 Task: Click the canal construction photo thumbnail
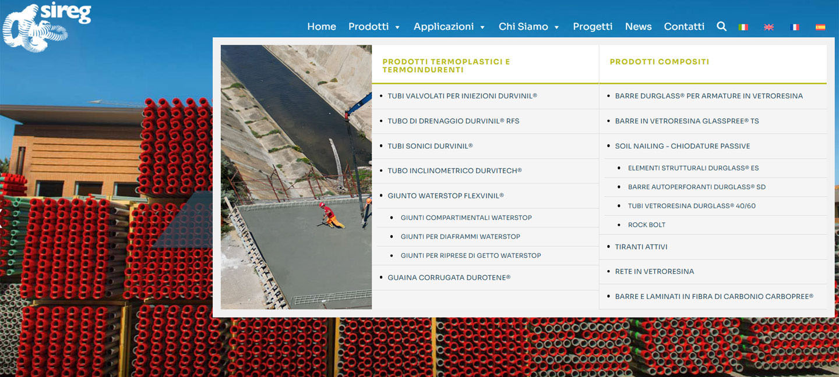click(x=296, y=177)
